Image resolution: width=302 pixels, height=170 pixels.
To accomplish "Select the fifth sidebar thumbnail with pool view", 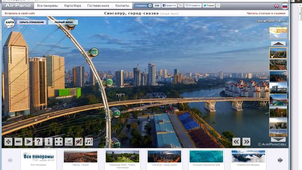I will click(x=278, y=100).
